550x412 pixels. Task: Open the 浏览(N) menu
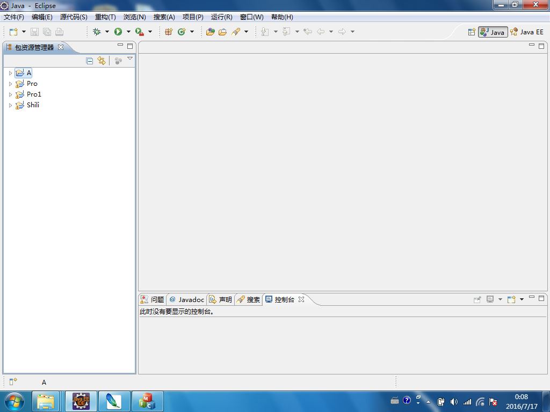(x=135, y=17)
